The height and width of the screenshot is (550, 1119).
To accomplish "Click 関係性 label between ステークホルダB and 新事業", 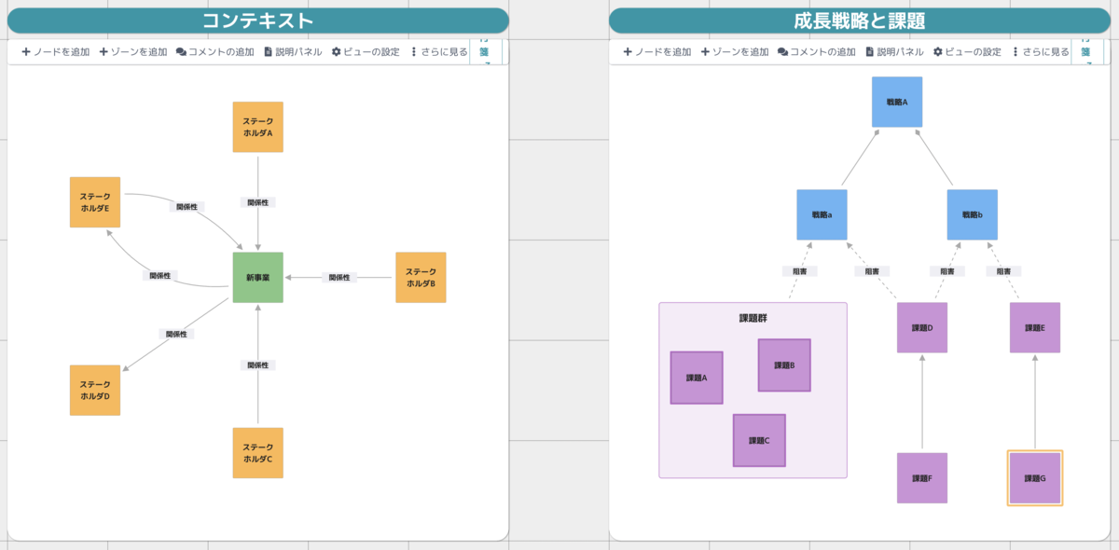I will tap(339, 277).
